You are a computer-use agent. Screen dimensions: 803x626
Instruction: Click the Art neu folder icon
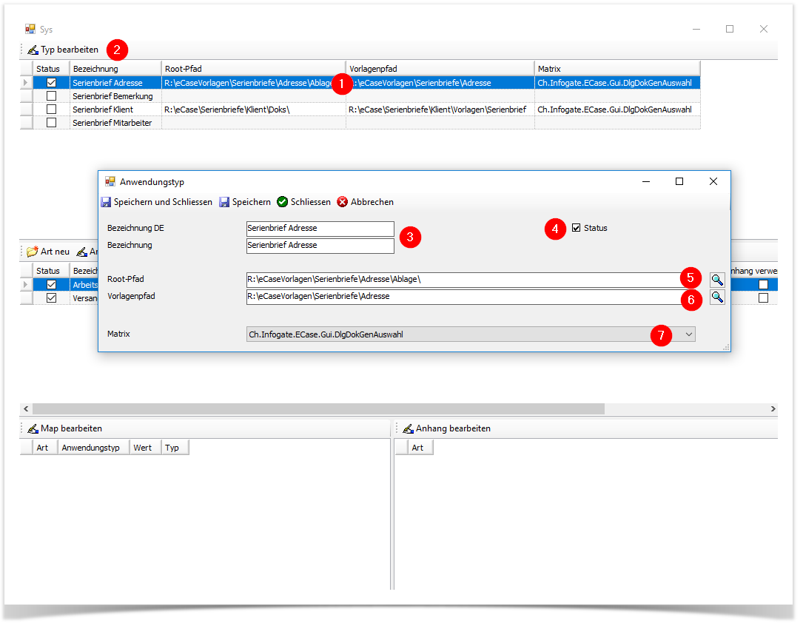(33, 252)
